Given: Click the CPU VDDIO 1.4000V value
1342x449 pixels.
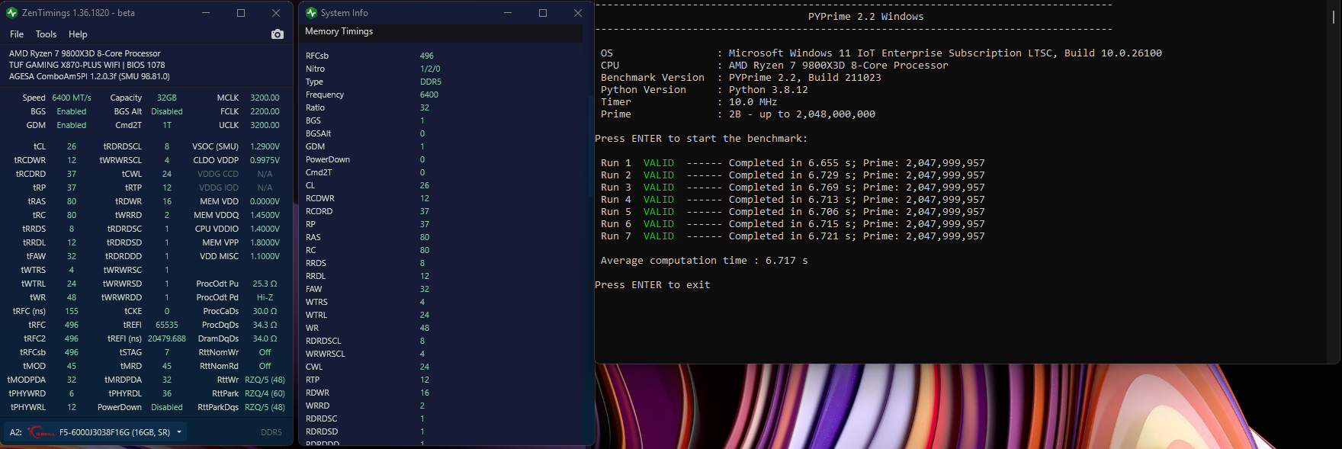Looking at the screenshot, I should tap(265, 229).
